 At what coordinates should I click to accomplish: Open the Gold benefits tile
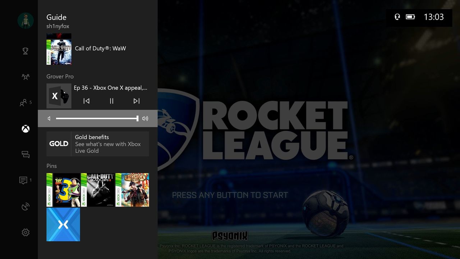pyautogui.click(x=98, y=144)
